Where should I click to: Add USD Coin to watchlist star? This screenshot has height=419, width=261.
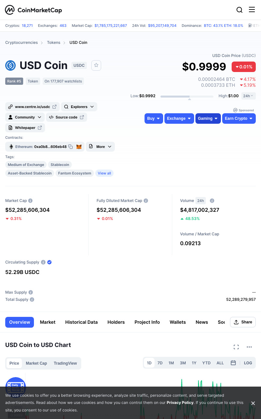(96, 65)
